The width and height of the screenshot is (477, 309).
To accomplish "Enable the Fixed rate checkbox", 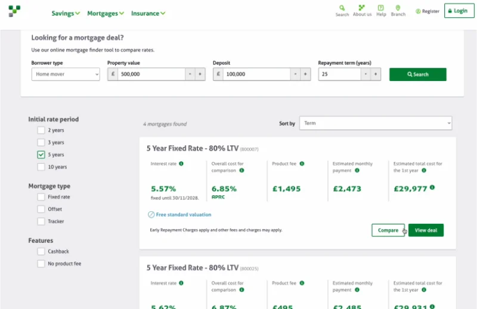I will tap(41, 197).
